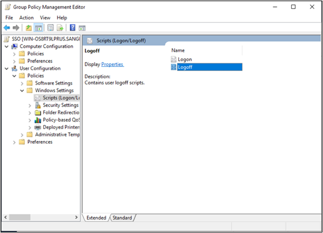Collapse the User Configuration node
323x233 pixels.
click(x=6, y=69)
